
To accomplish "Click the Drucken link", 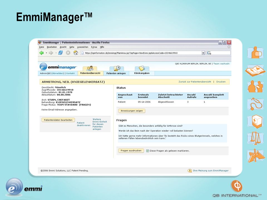I will 221,82.
